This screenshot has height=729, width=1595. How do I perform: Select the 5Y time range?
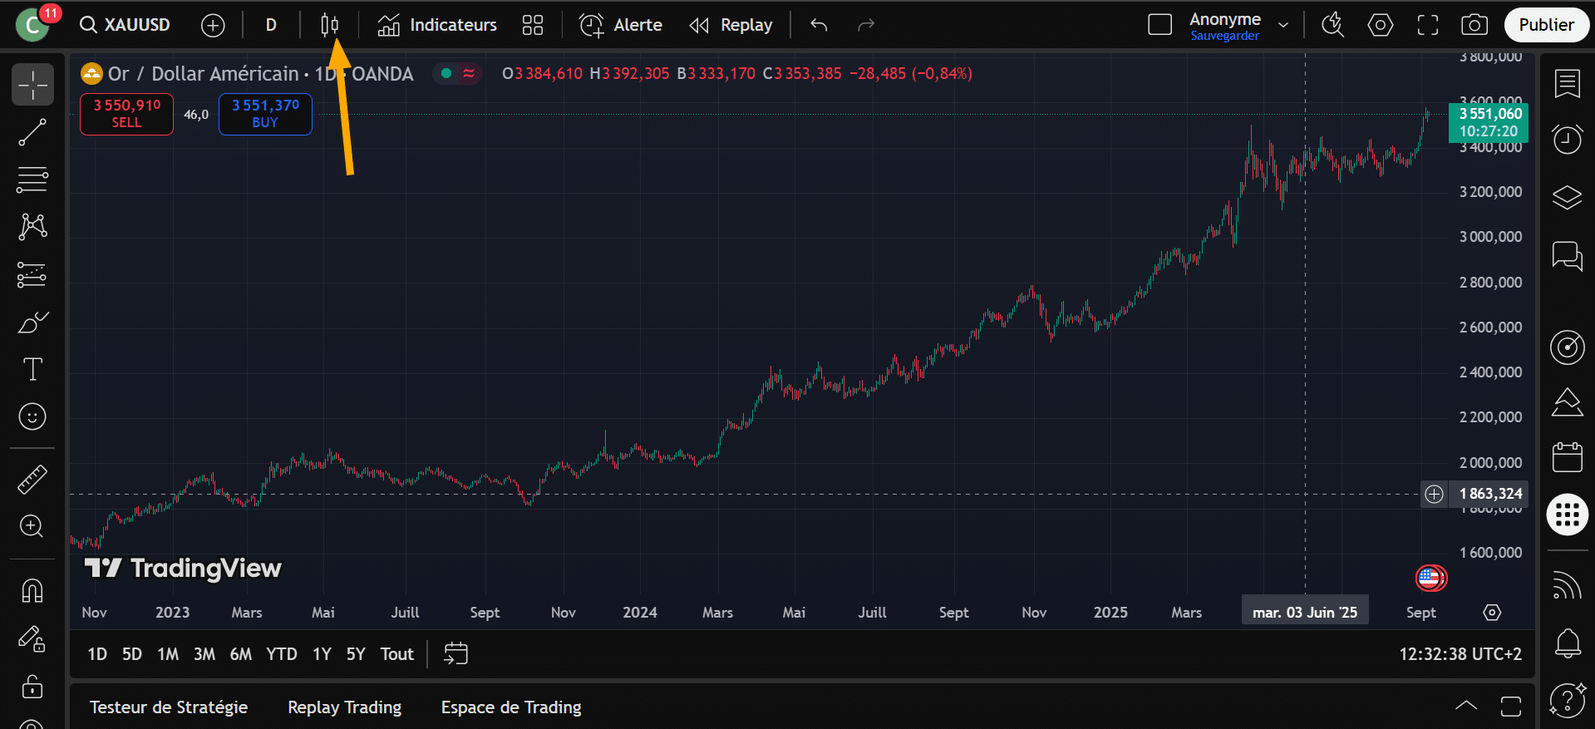[356, 654]
